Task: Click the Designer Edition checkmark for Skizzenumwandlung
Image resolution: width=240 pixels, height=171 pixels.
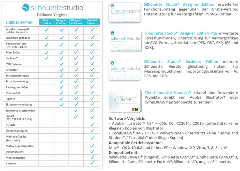Action: tap(61, 104)
